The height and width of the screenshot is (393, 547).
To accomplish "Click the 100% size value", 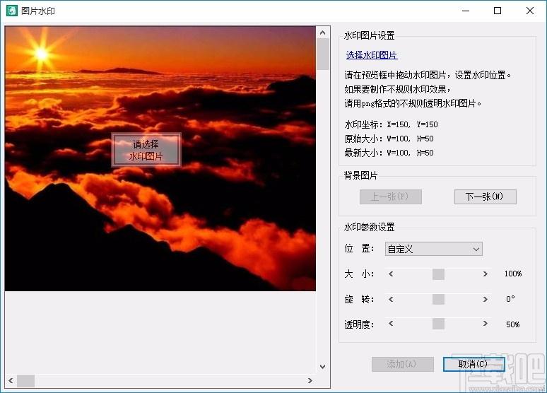I will point(513,274).
